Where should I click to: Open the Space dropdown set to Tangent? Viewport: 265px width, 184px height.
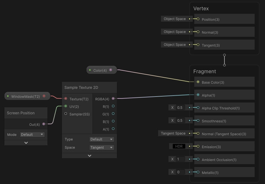pyautogui.click(x=102, y=148)
